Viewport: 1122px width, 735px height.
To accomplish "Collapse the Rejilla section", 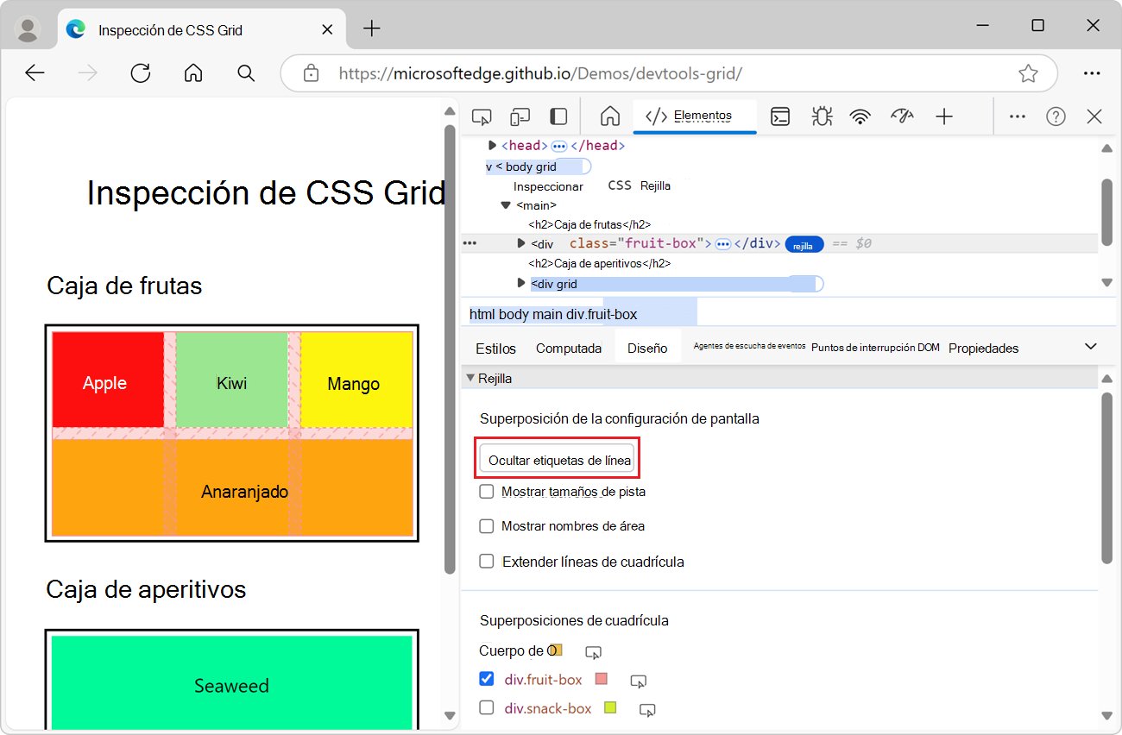I will coord(471,377).
